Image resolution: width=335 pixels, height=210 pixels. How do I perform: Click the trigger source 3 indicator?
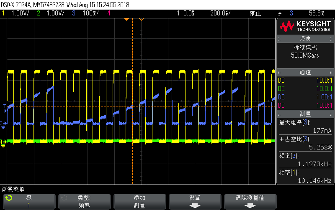(291, 13)
